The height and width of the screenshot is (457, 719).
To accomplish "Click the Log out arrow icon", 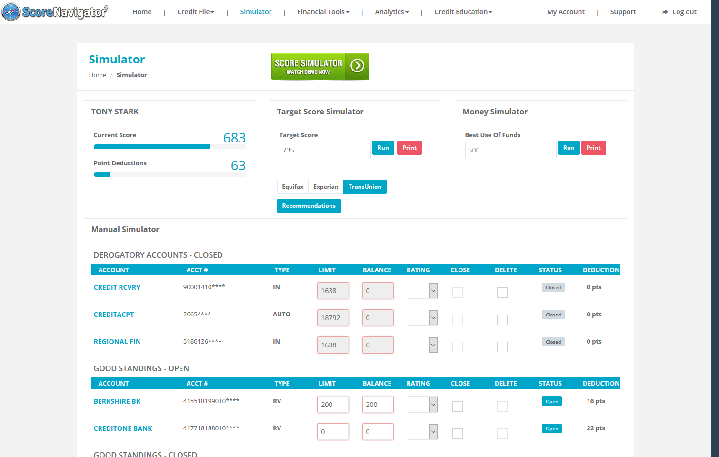I will pos(665,12).
